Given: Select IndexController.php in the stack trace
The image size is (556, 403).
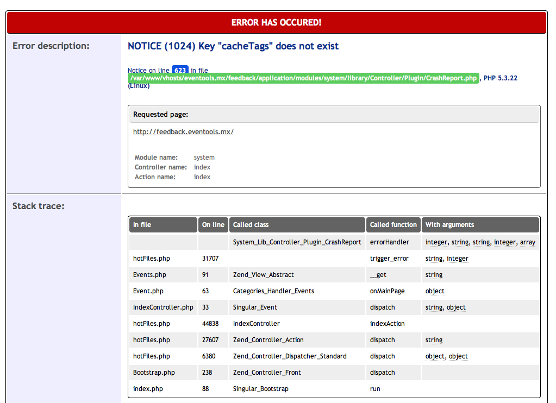Looking at the screenshot, I should tap(163, 307).
